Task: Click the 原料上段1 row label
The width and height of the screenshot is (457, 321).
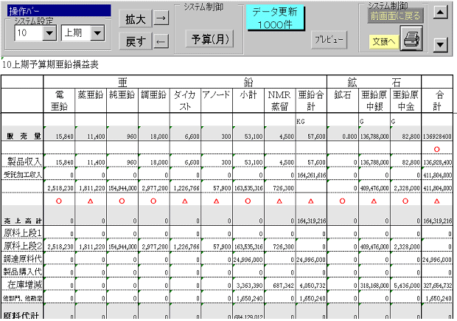Action: [23, 233]
